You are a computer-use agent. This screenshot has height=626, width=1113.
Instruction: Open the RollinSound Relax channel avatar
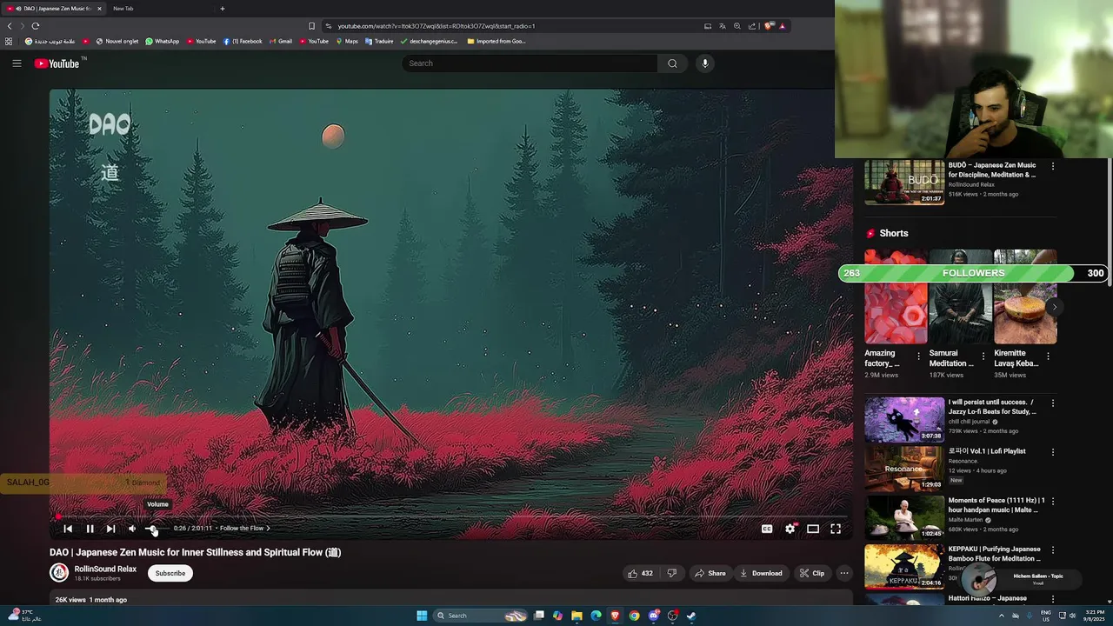59,572
